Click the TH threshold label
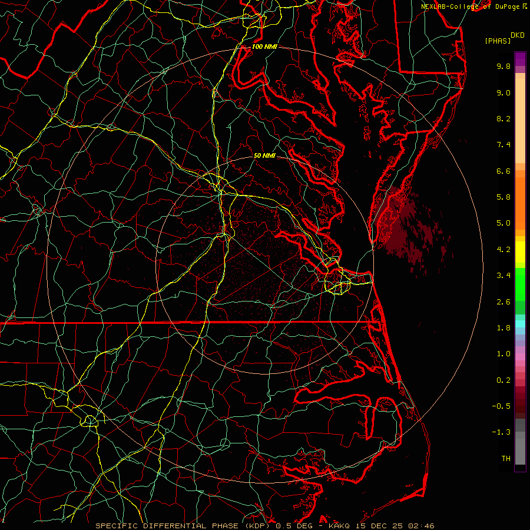The width and height of the screenshot is (530, 530). (506, 459)
